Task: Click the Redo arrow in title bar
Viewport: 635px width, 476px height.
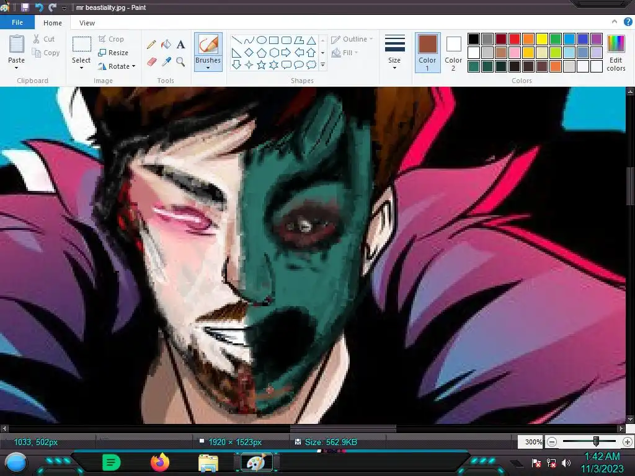Action: click(52, 7)
